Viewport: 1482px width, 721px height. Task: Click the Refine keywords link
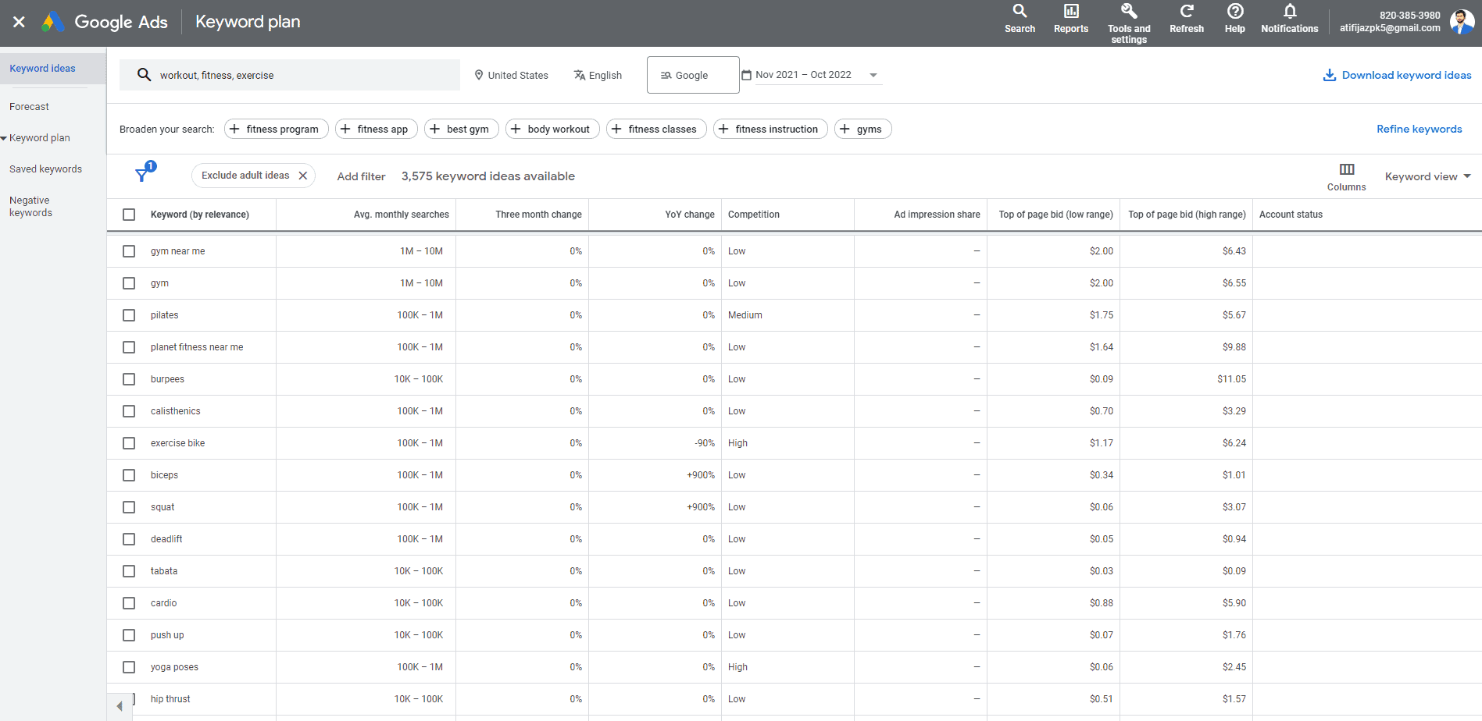tap(1420, 129)
